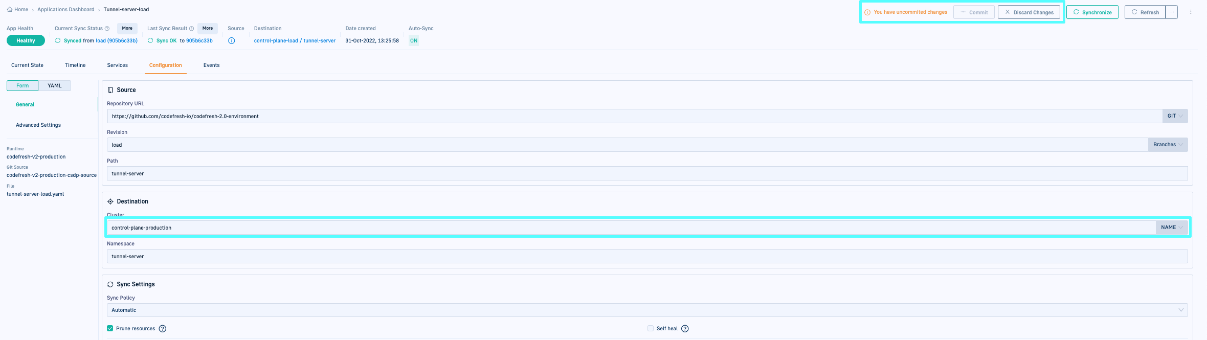Enable the Self heal checkbox
Image resolution: width=1207 pixels, height=340 pixels.
point(651,328)
